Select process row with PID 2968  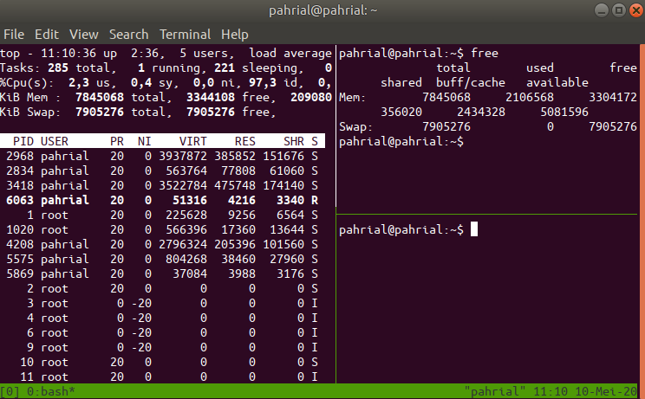point(162,156)
